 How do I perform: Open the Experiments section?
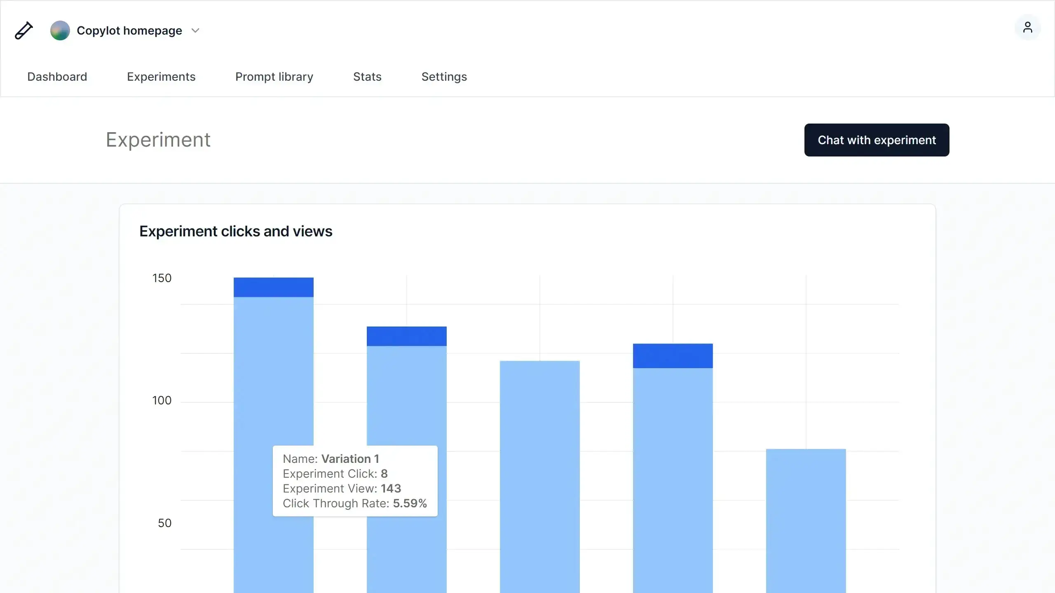[161, 77]
